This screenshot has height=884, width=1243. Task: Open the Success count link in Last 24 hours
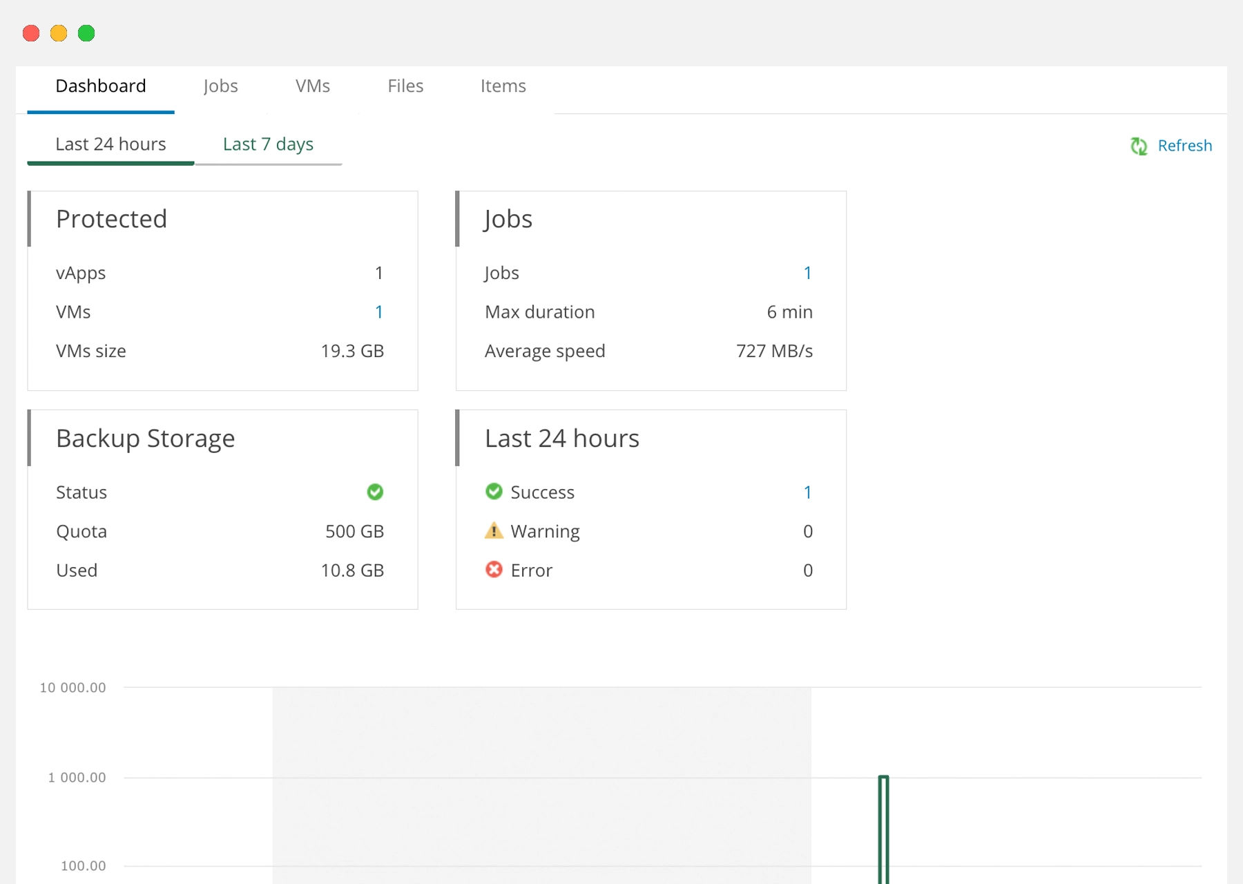[x=807, y=492]
